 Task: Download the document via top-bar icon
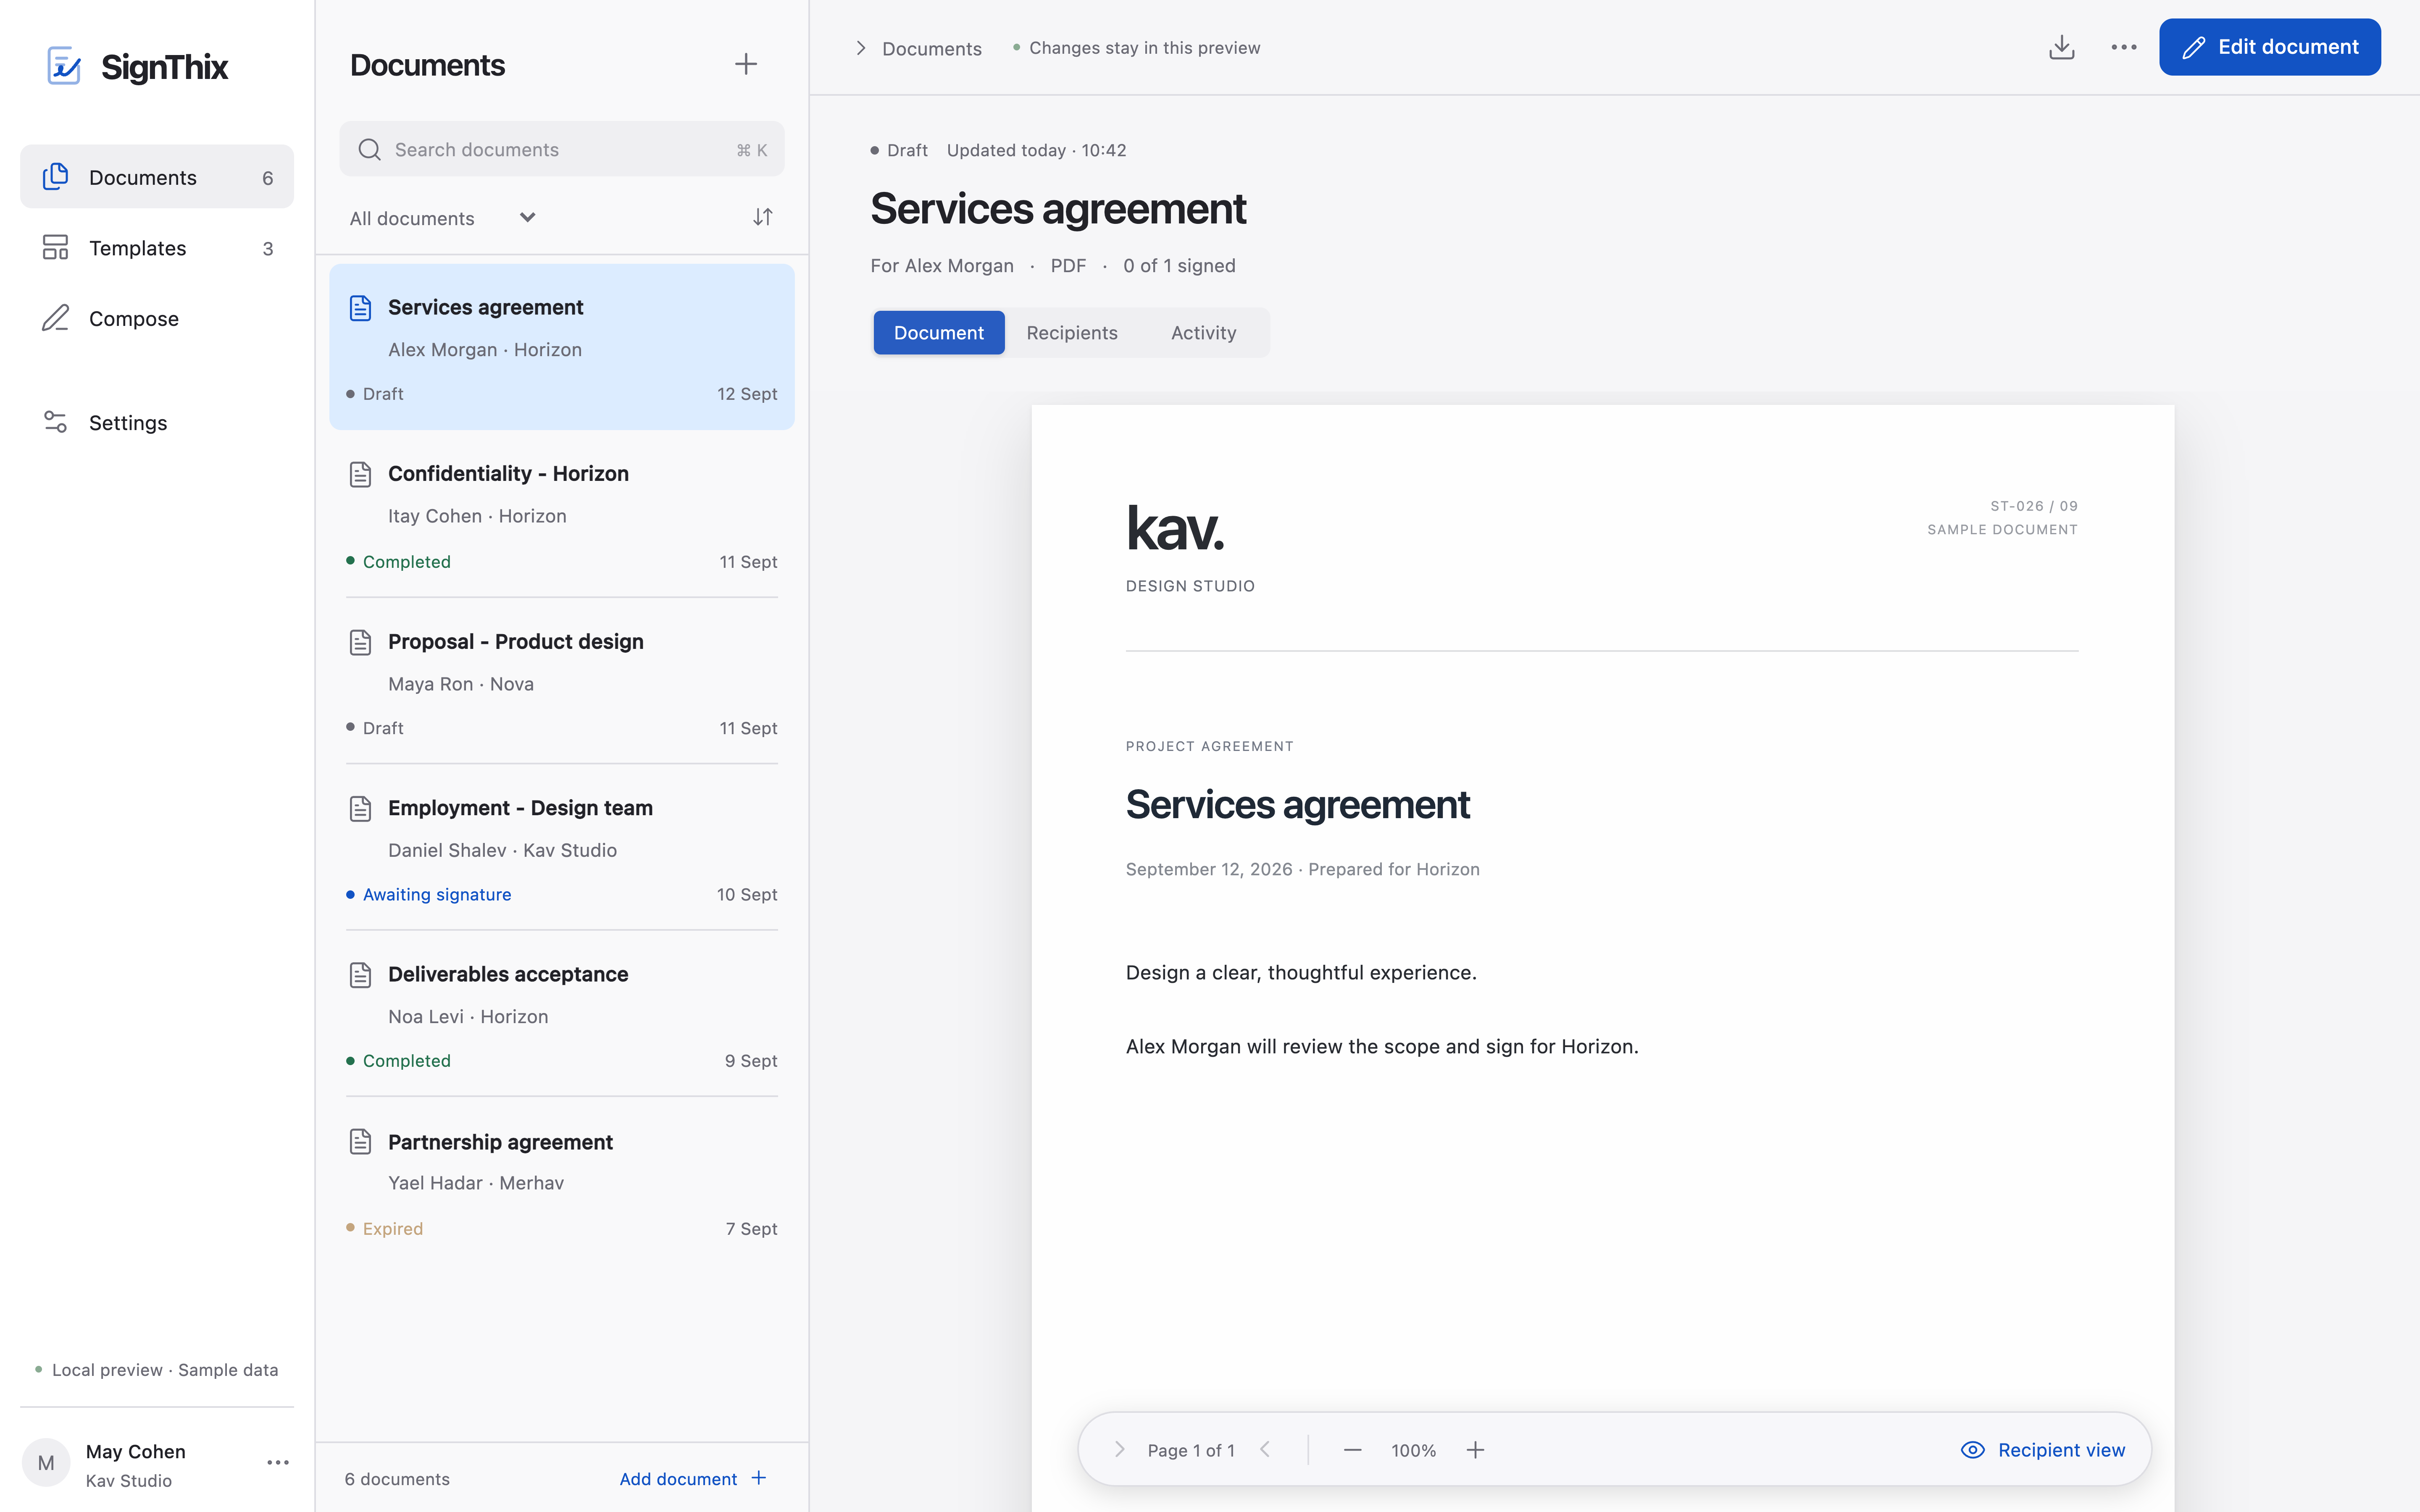[x=2062, y=47]
